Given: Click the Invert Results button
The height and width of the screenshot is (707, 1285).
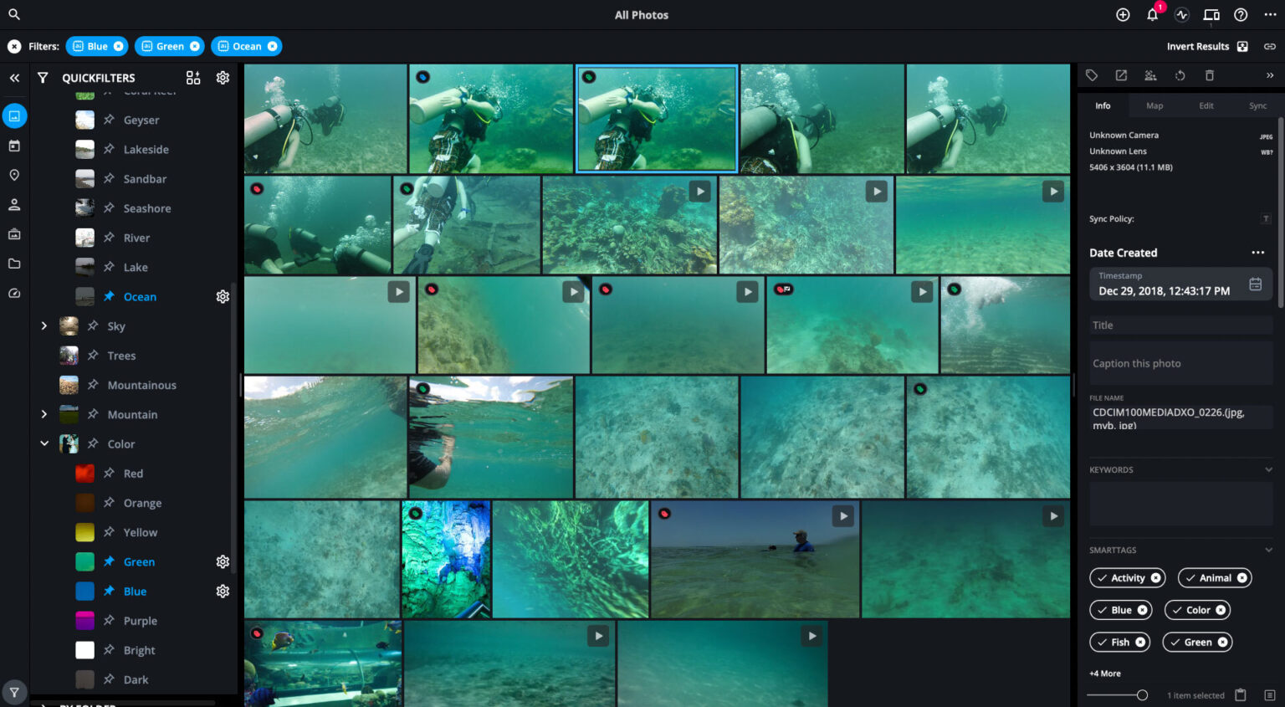Looking at the screenshot, I should tap(1198, 46).
